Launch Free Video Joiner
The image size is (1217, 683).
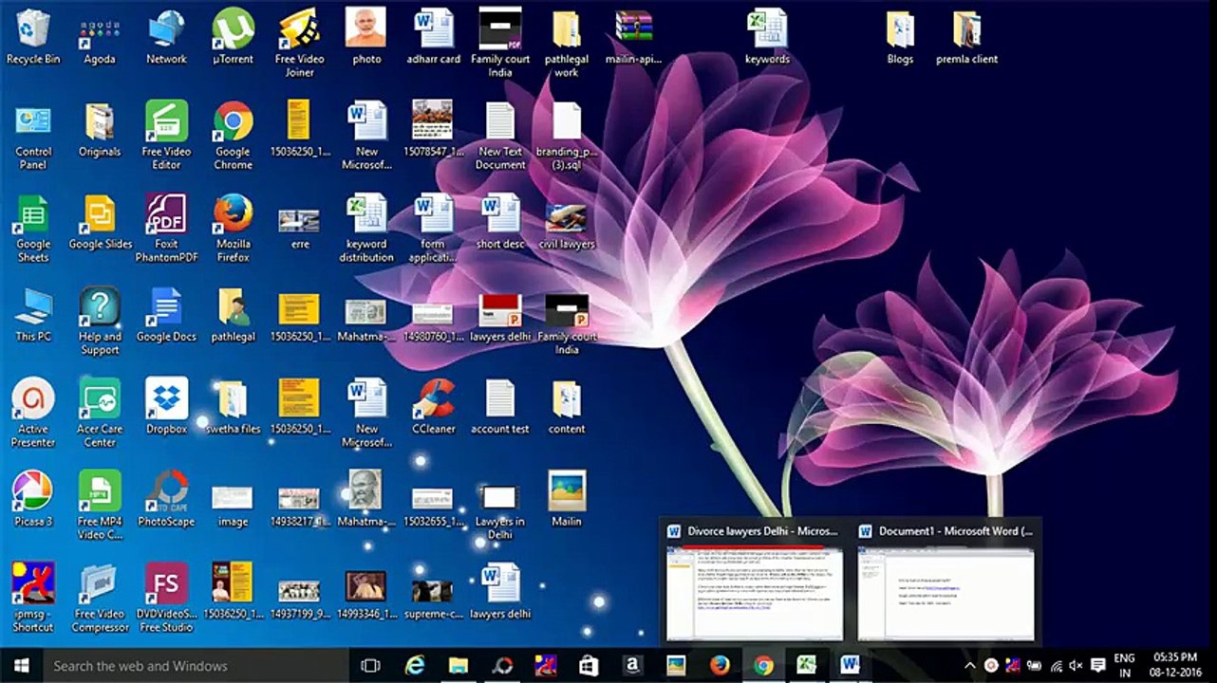pyautogui.click(x=300, y=44)
